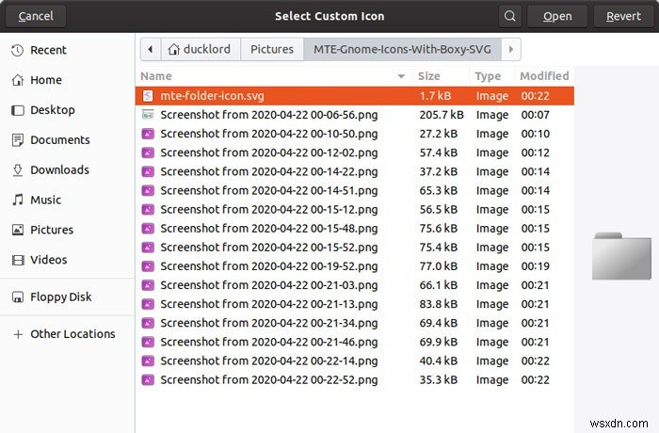
Task: Click the Desktop icon in sidebar
Action: [17, 110]
